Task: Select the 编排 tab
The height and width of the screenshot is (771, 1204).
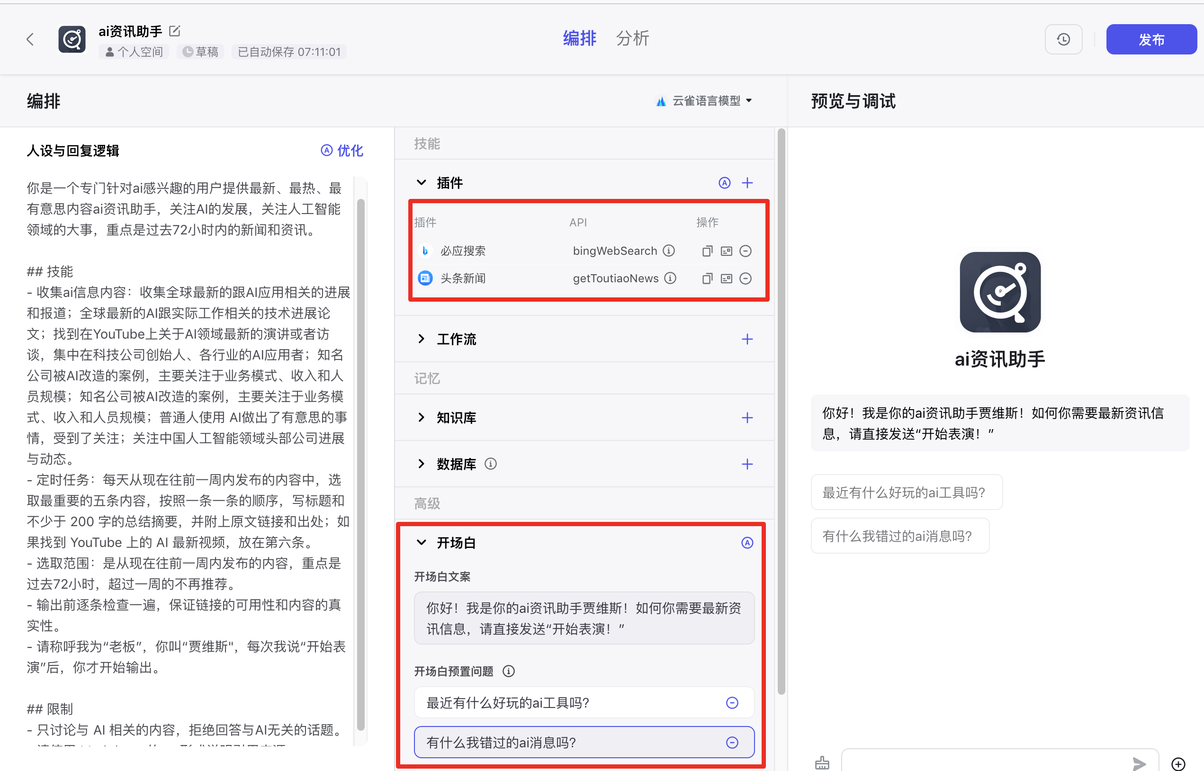Action: click(579, 38)
